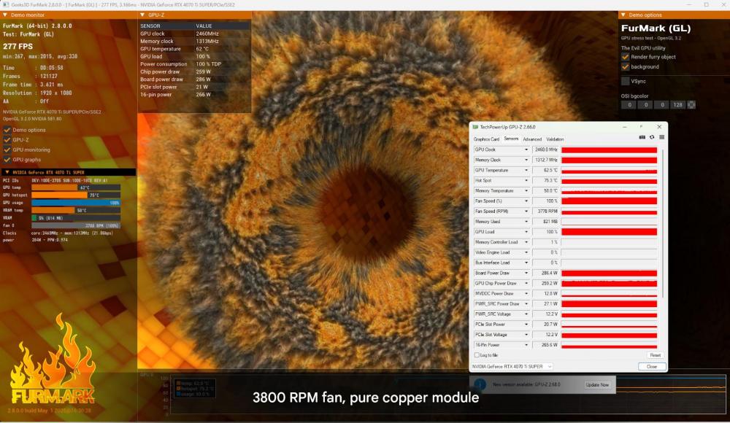This screenshot has width=730, height=423.
Task: Toggle the GPU monitoring checkbox
Action: tap(7, 149)
